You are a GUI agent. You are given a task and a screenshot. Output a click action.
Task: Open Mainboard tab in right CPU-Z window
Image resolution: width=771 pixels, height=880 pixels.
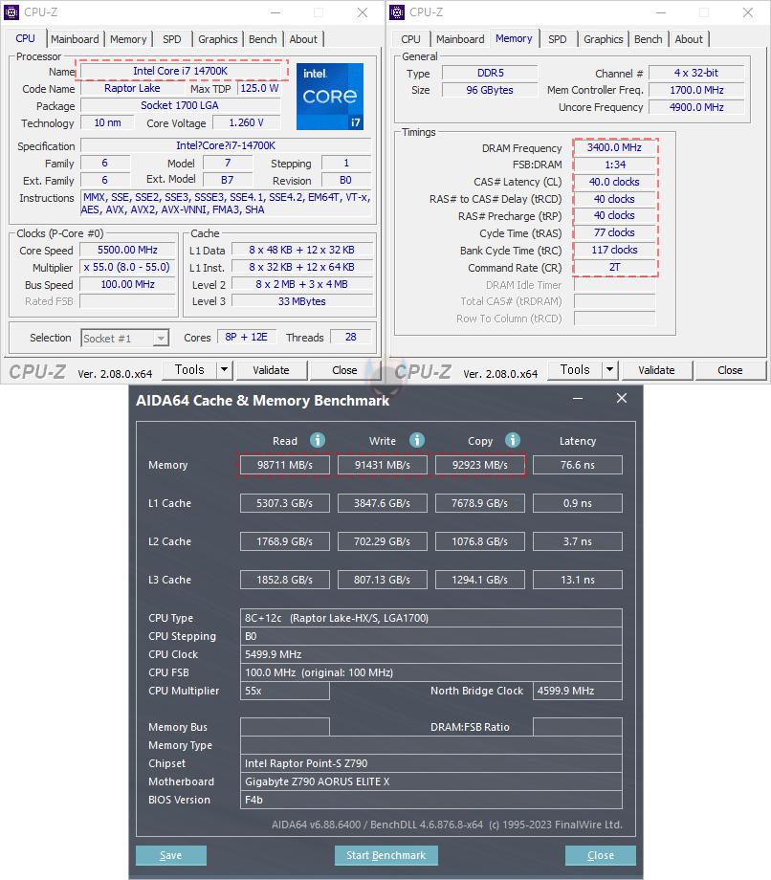pyautogui.click(x=460, y=39)
